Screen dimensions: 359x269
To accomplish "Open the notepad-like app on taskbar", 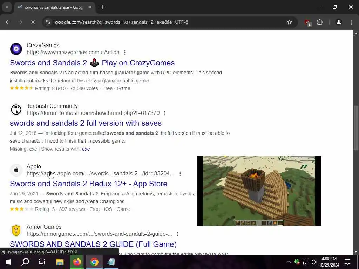I will coord(111,262).
